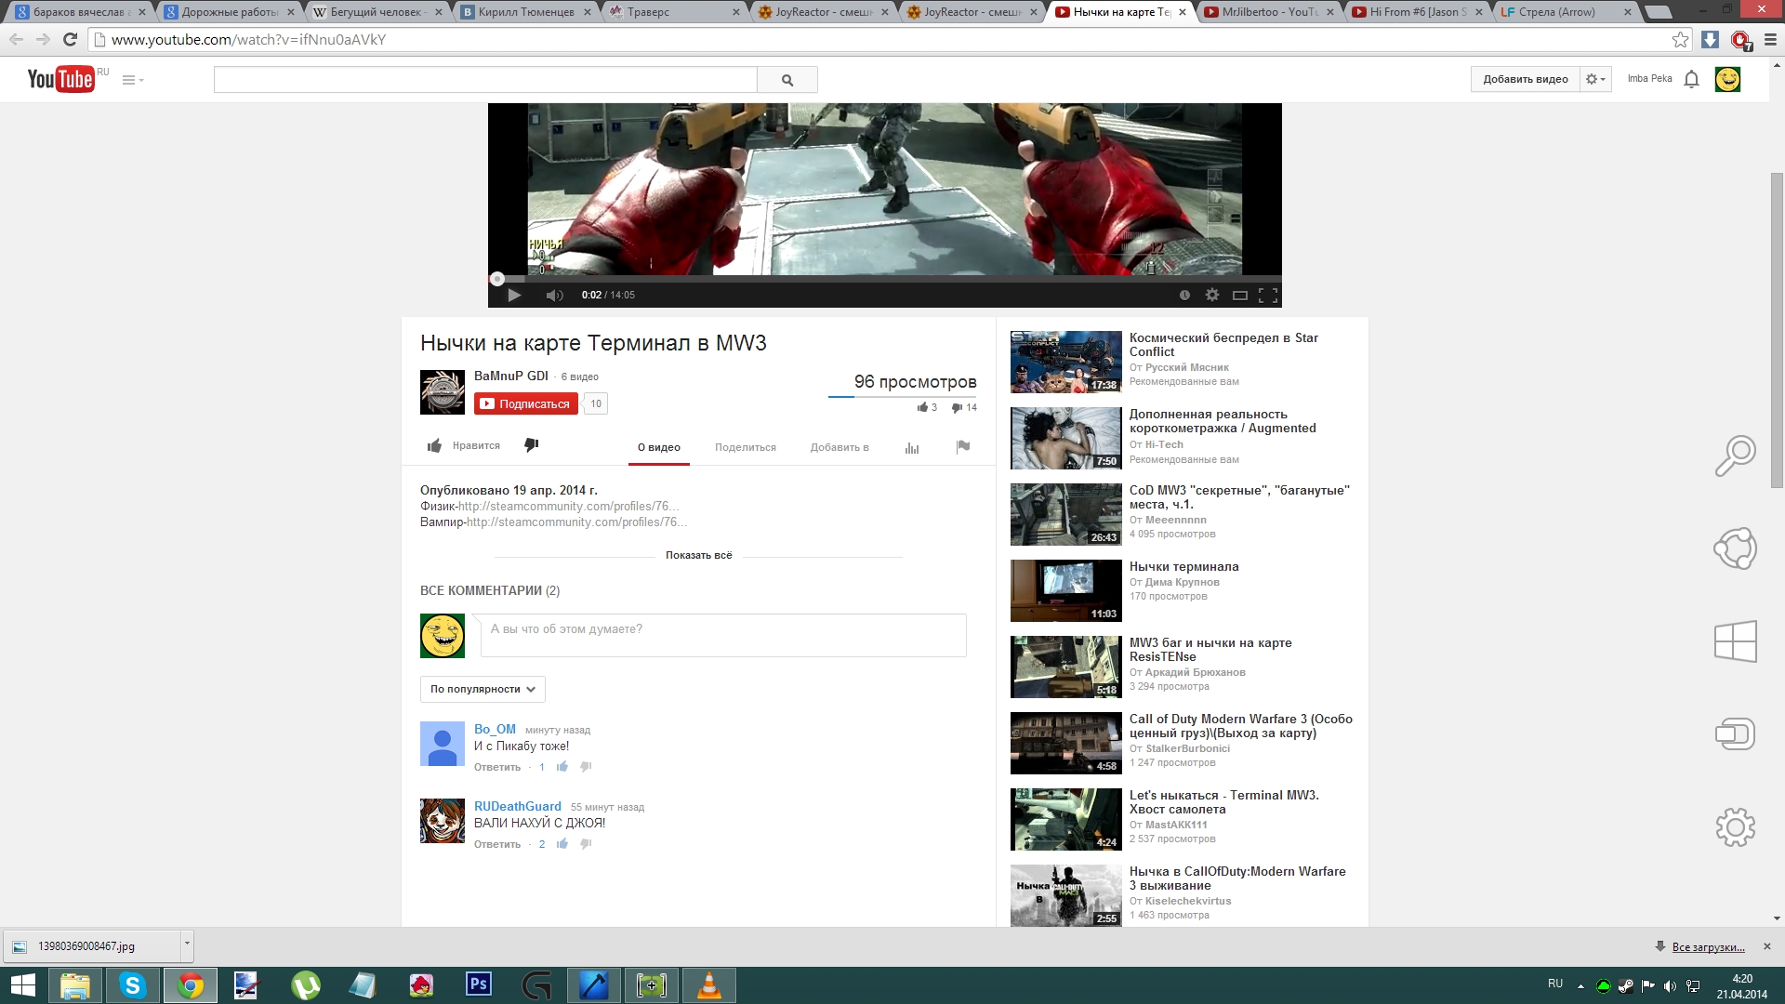Open commenter Bo_OM profile link

tap(495, 729)
